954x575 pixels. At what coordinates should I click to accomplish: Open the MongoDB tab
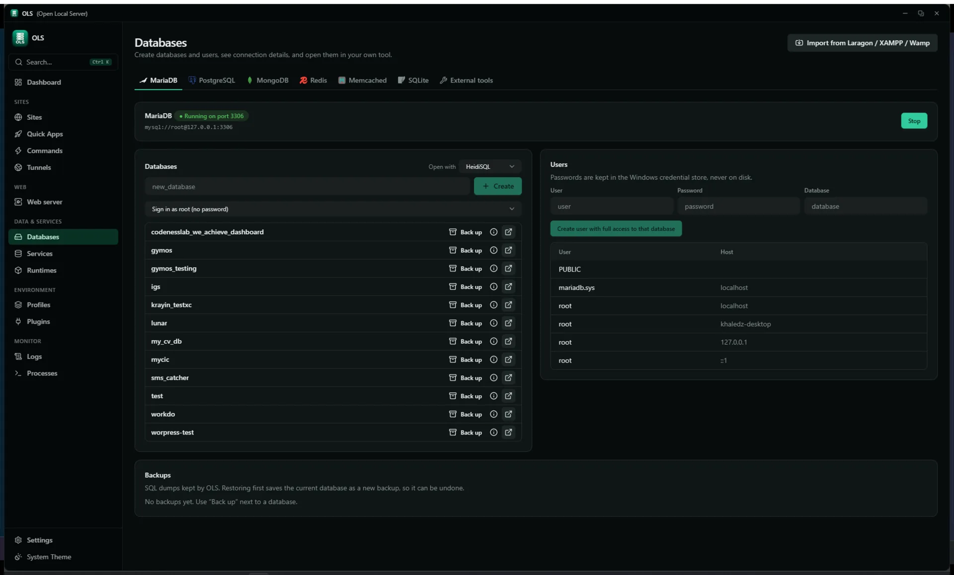(268, 80)
